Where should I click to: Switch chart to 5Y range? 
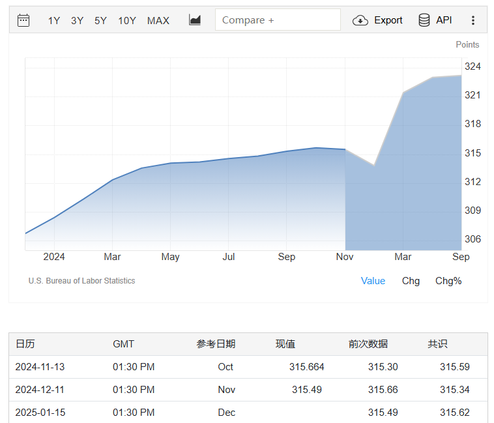click(x=100, y=21)
